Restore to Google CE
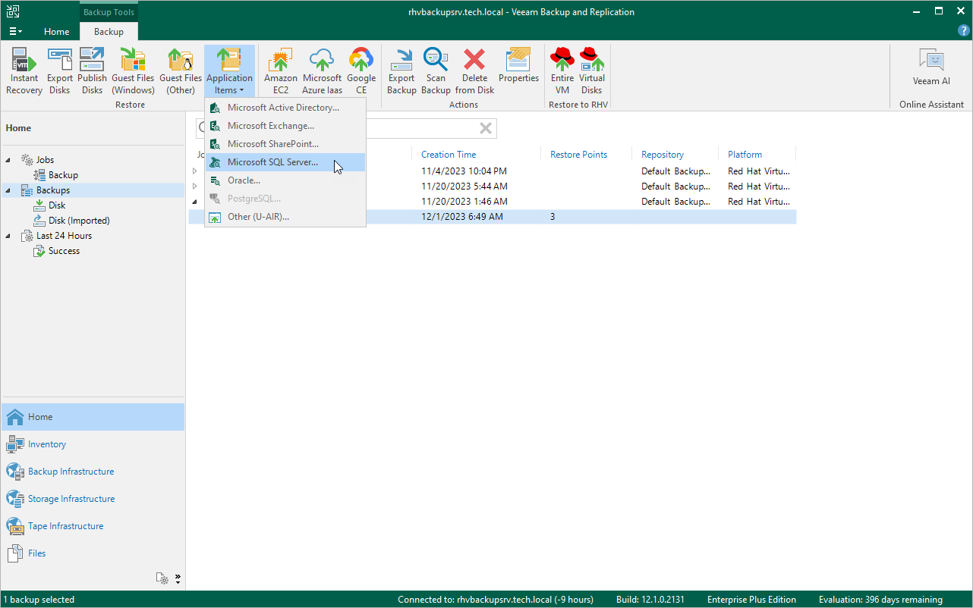973x608 pixels. [361, 71]
